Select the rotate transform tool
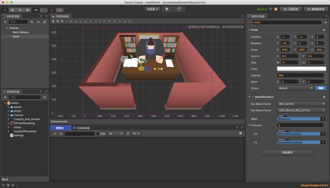The image size is (330, 188). 13,10
